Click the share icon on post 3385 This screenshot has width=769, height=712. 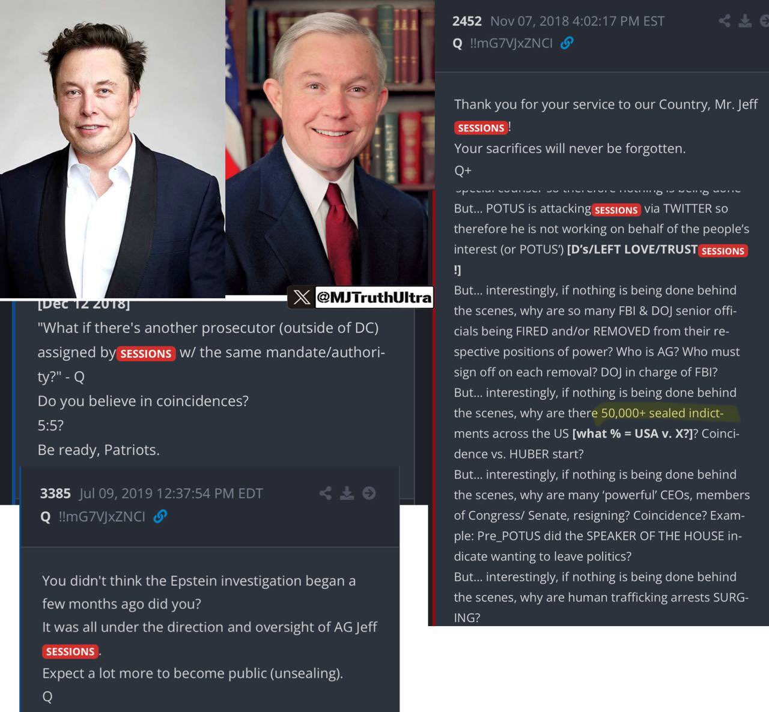pyautogui.click(x=326, y=493)
